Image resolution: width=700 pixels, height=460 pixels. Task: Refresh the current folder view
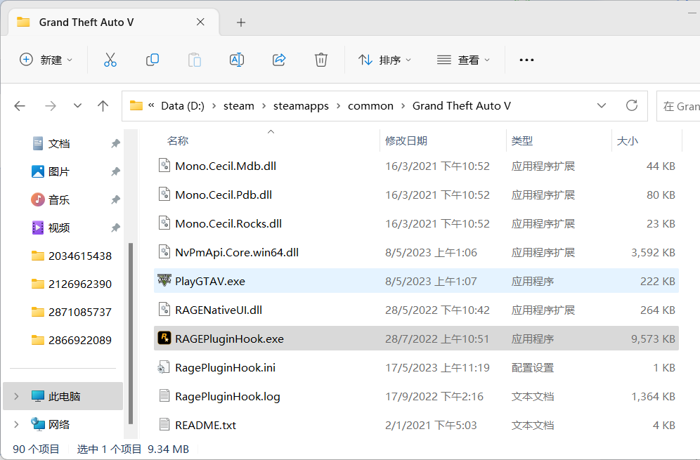(631, 106)
